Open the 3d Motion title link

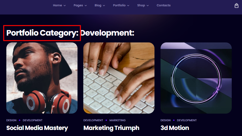pos(175,128)
